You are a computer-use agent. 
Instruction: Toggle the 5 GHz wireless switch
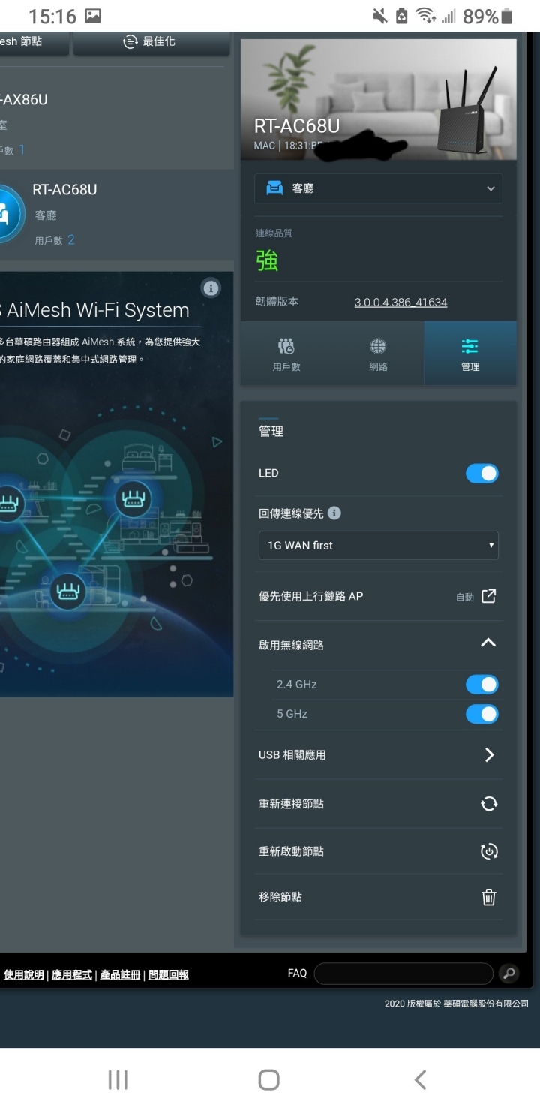tap(481, 714)
